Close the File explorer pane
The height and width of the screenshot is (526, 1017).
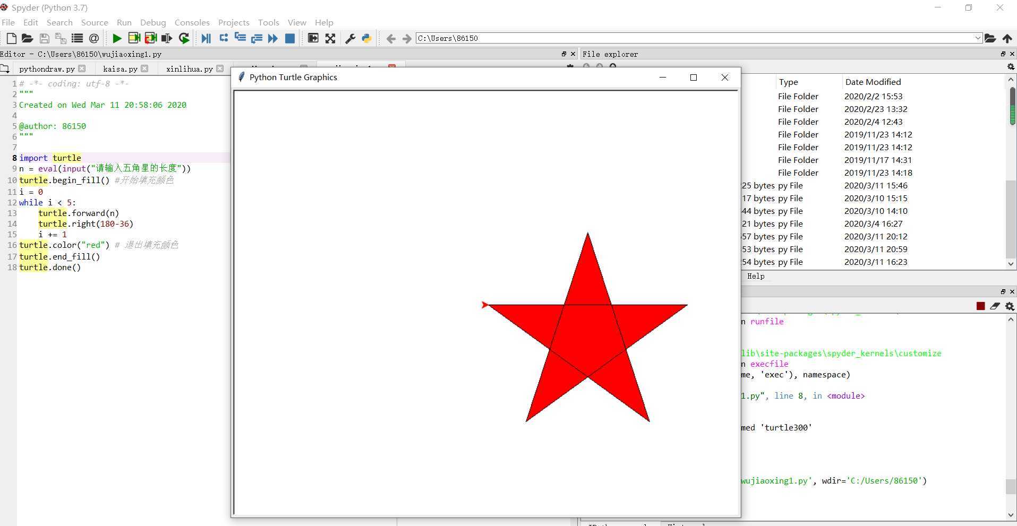(x=1012, y=54)
